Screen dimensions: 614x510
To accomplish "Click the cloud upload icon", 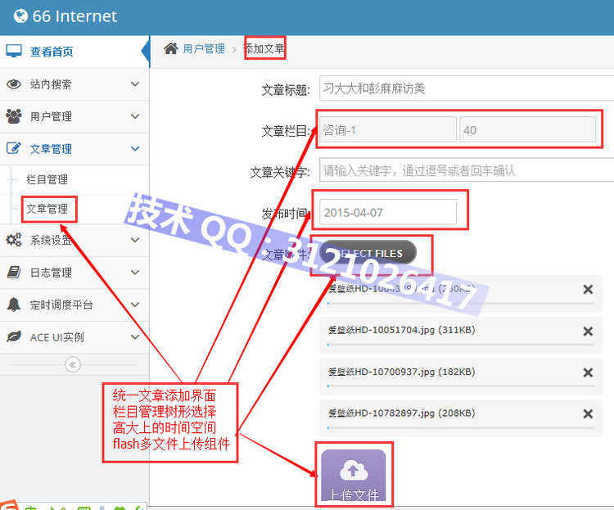I will (x=354, y=470).
